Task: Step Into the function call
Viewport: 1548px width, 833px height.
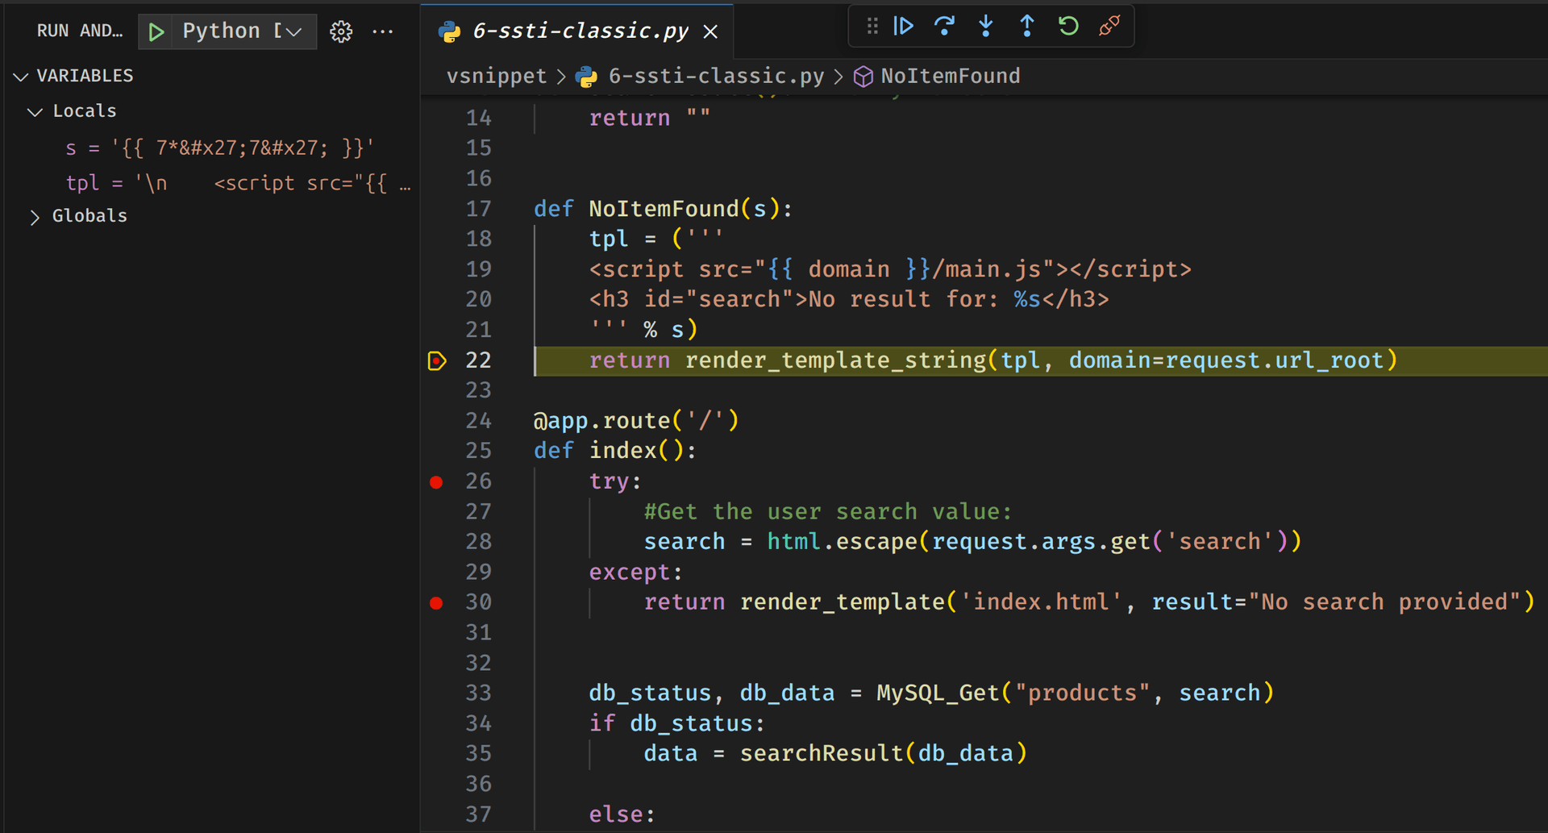Action: click(x=985, y=26)
